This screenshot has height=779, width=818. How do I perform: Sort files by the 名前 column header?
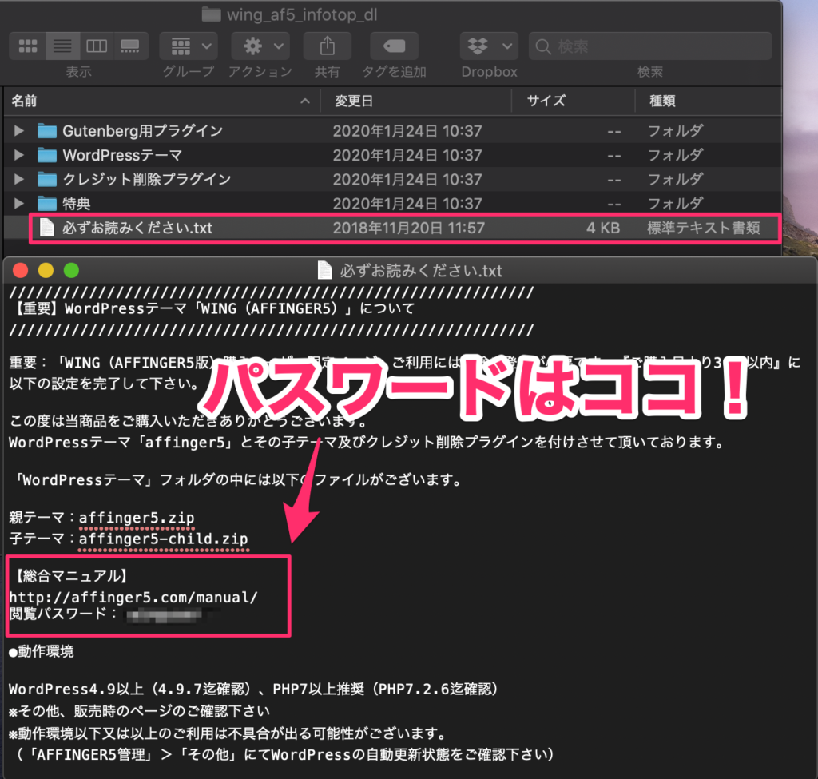161,101
